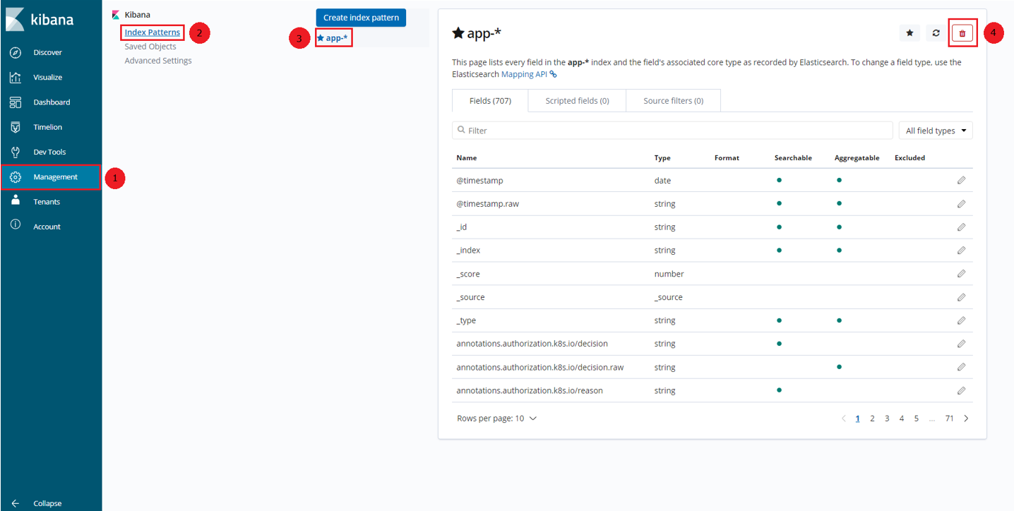The height and width of the screenshot is (511, 1014).
Task: Click the _source field name
Action: 471,297
